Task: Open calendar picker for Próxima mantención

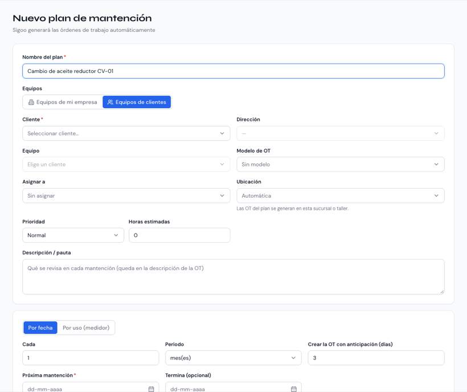Action: (x=151, y=389)
